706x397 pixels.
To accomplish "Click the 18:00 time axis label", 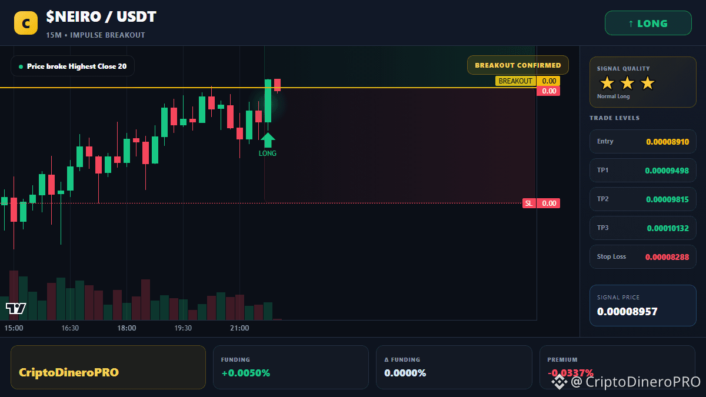I will [x=126, y=328].
